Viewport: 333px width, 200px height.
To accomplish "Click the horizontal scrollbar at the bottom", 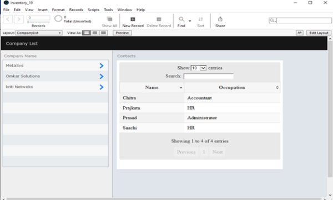I will coord(164,199).
